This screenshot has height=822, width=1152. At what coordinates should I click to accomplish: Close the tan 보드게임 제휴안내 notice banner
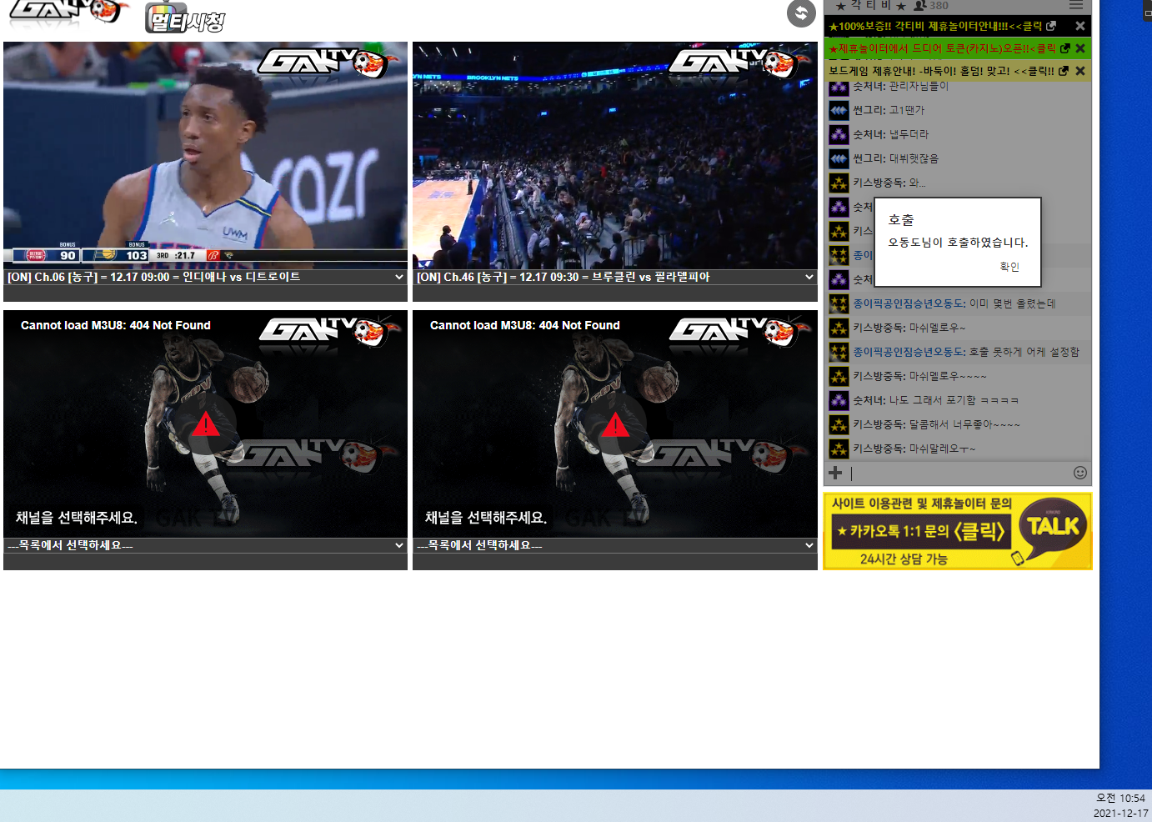click(x=1079, y=71)
